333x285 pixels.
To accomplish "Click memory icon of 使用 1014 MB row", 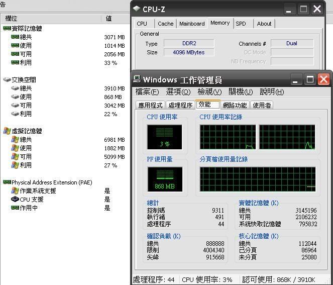I will tap(15, 45).
